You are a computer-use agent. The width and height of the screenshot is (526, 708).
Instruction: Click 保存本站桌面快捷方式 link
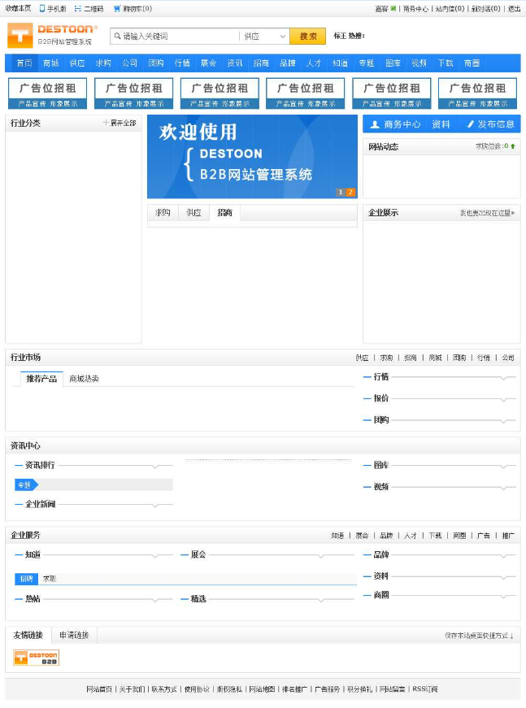tap(479, 636)
